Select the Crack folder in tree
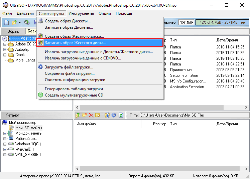This screenshot has height=179, width=250. tap(20, 55)
